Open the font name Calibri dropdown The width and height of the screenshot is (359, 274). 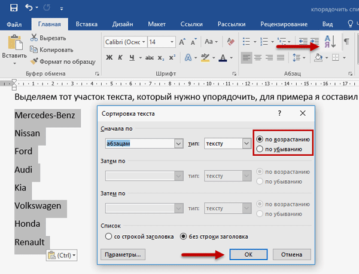144,42
